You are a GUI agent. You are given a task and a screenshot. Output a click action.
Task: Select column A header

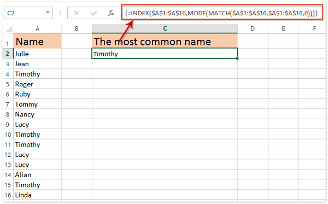coord(37,28)
